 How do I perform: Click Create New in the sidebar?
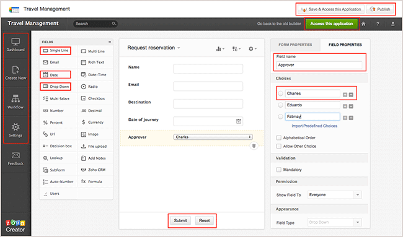tap(15, 73)
